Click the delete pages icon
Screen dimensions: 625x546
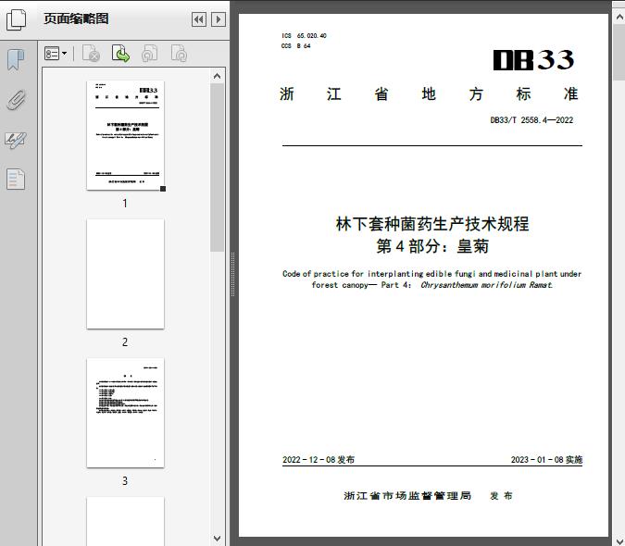click(x=91, y=54)
